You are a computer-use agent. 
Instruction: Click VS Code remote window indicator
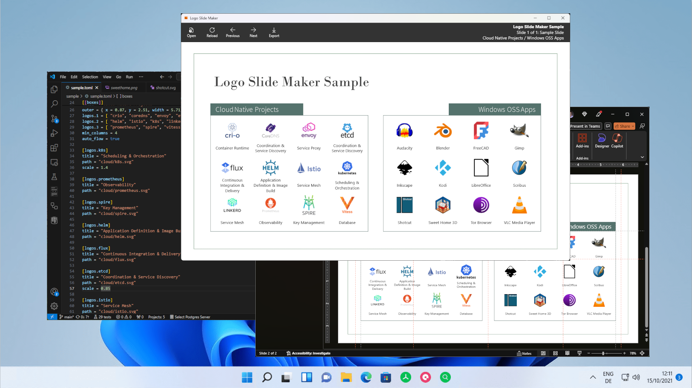point(52,317)
